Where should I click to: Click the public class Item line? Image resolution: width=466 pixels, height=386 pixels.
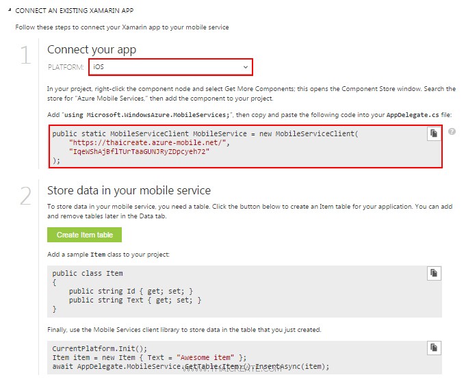(x=88, y=273)
